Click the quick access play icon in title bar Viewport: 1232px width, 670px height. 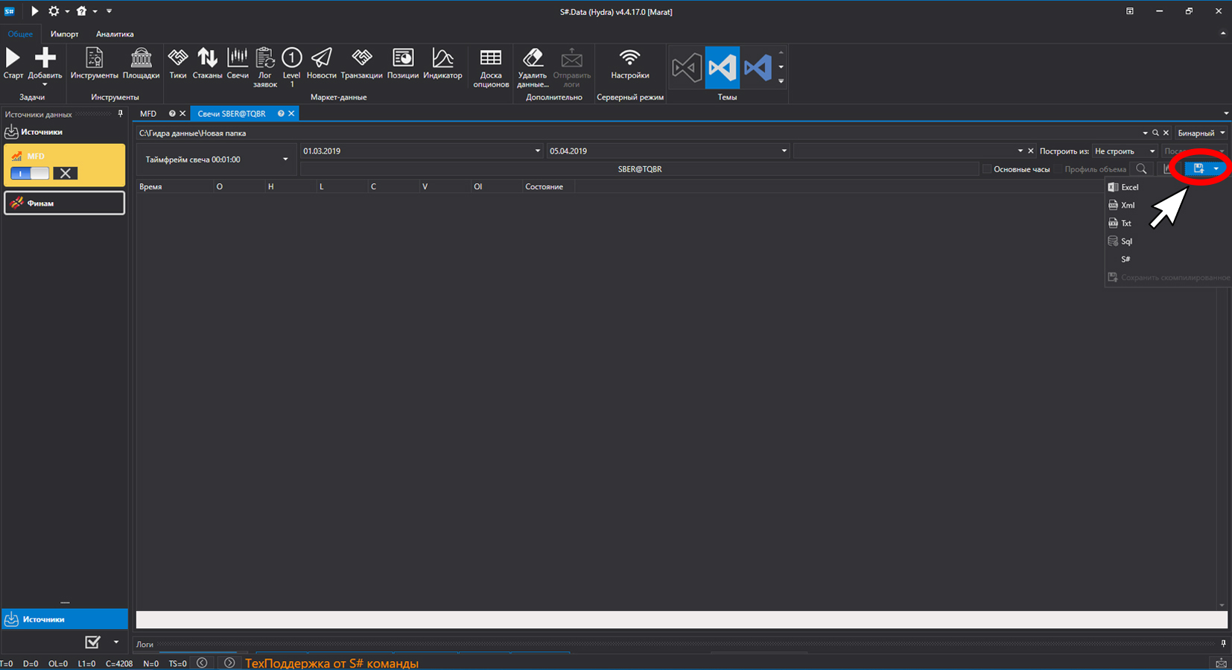[x=34, y=11]
